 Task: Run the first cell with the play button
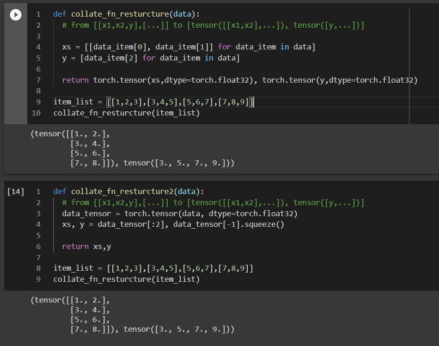coord(15,14)
